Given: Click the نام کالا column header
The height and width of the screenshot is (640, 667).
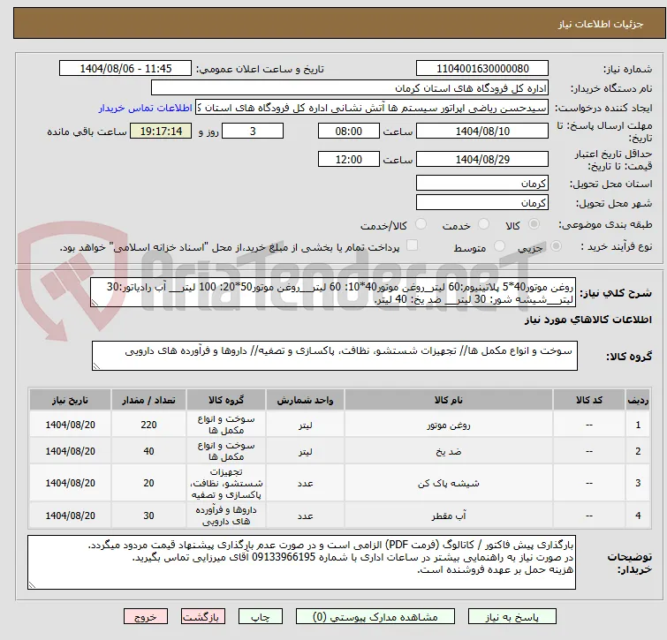Looking at the screenshot, I should [x=449, y=400].
